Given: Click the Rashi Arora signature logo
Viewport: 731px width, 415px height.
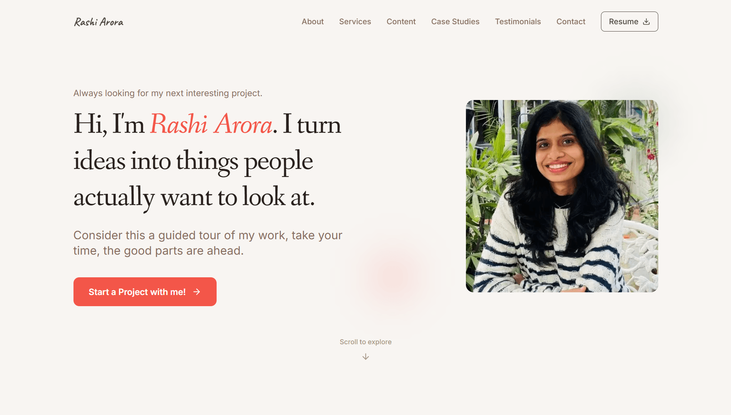Looking at the screenshot, I should 98,22.
